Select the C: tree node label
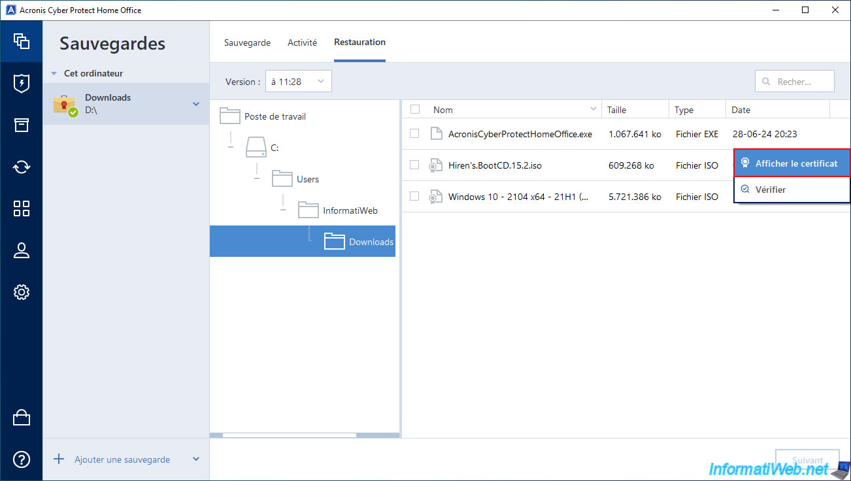The width and height of the screenshot is (851, 481). pos(275,148)
